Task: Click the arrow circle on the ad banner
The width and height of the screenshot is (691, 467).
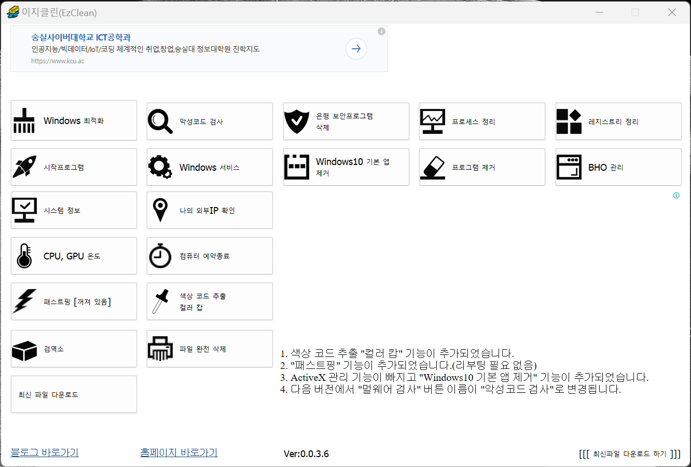Action: tap(356, 49)
